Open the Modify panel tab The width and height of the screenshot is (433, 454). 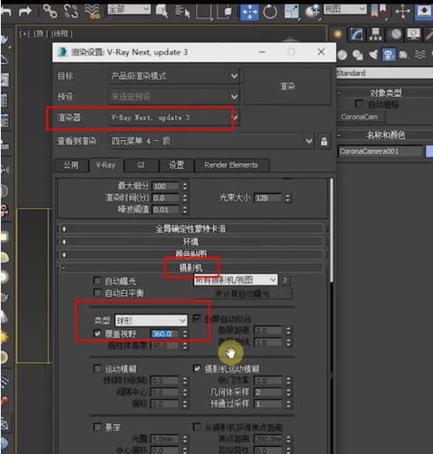[357, 35]
